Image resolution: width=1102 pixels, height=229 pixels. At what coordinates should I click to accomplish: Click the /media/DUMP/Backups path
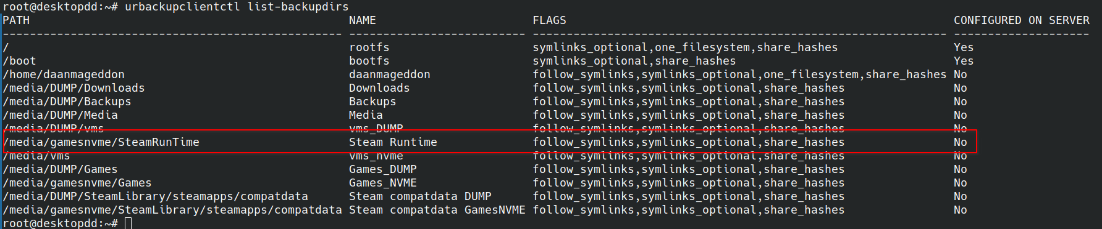(67, 102)
